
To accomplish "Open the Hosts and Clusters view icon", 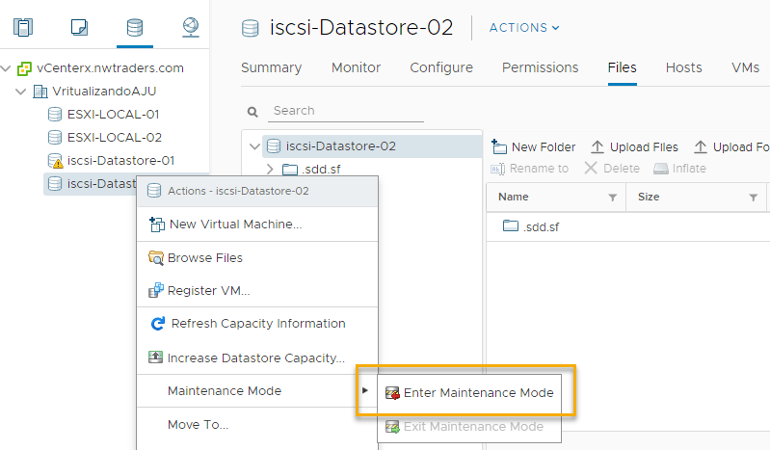I will (23, 26).
